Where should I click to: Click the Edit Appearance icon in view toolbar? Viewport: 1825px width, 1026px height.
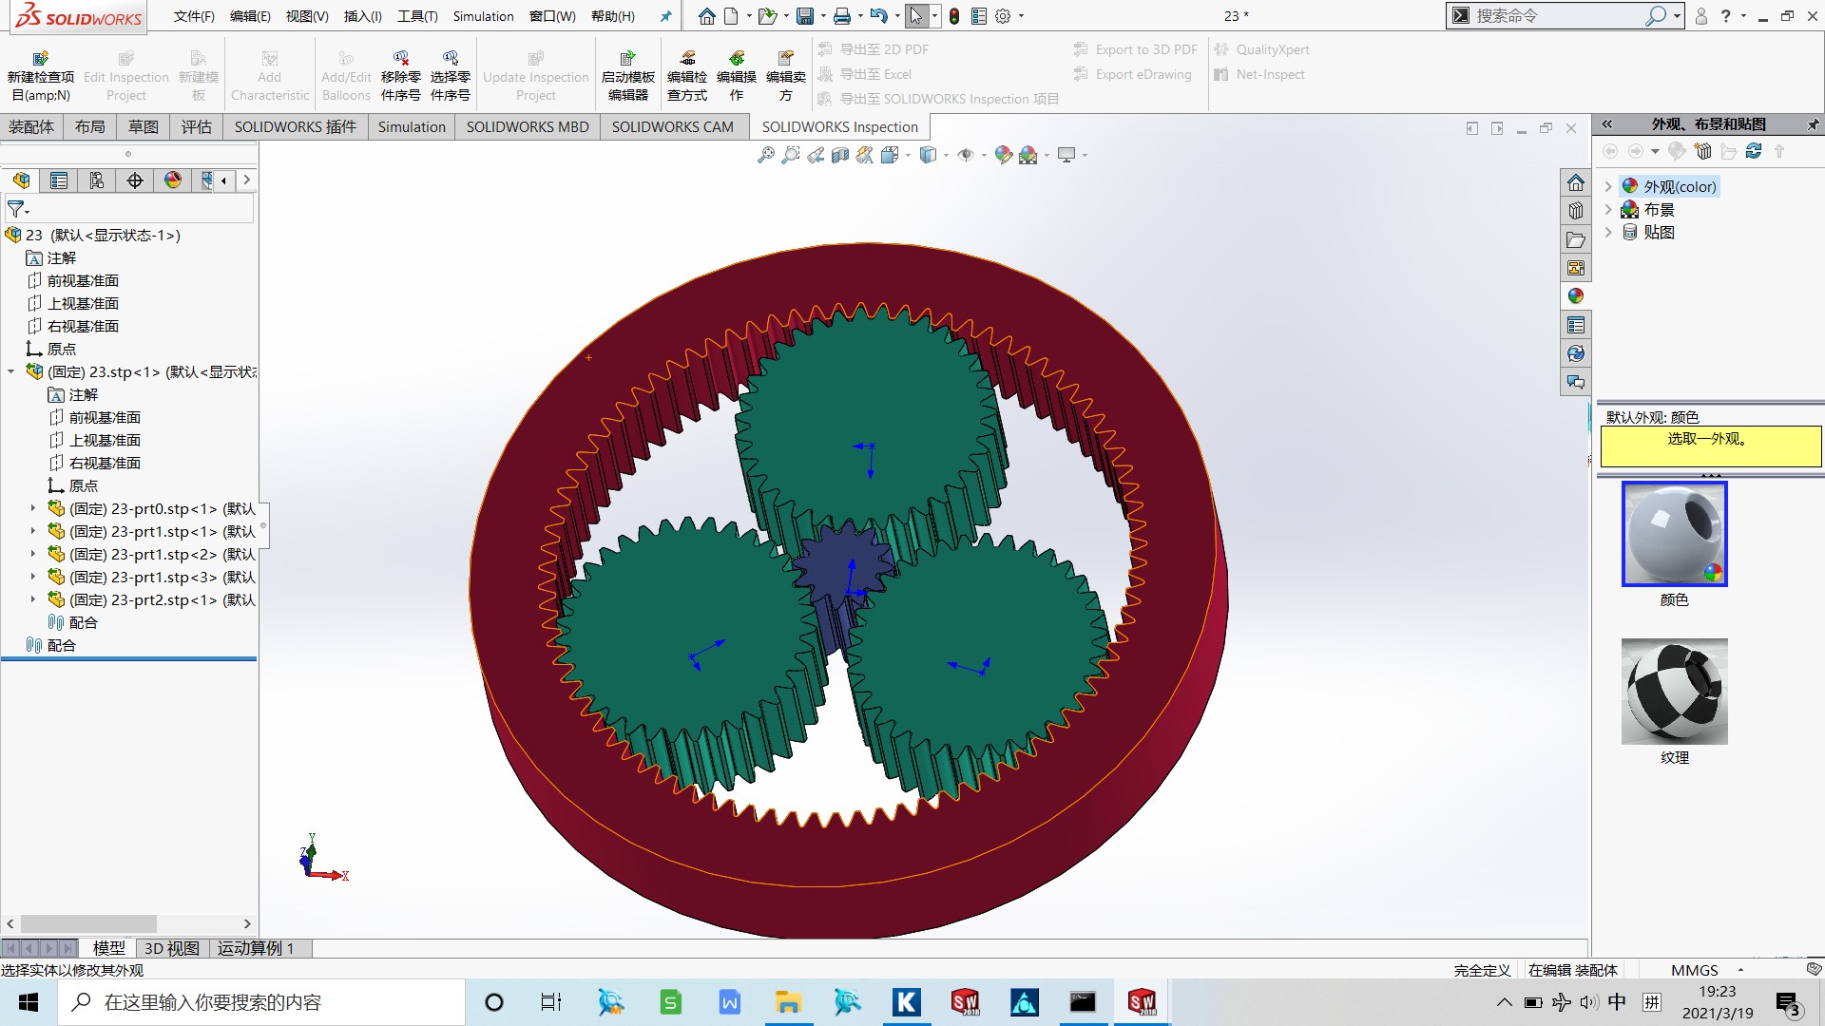(x=1004, y=155)
